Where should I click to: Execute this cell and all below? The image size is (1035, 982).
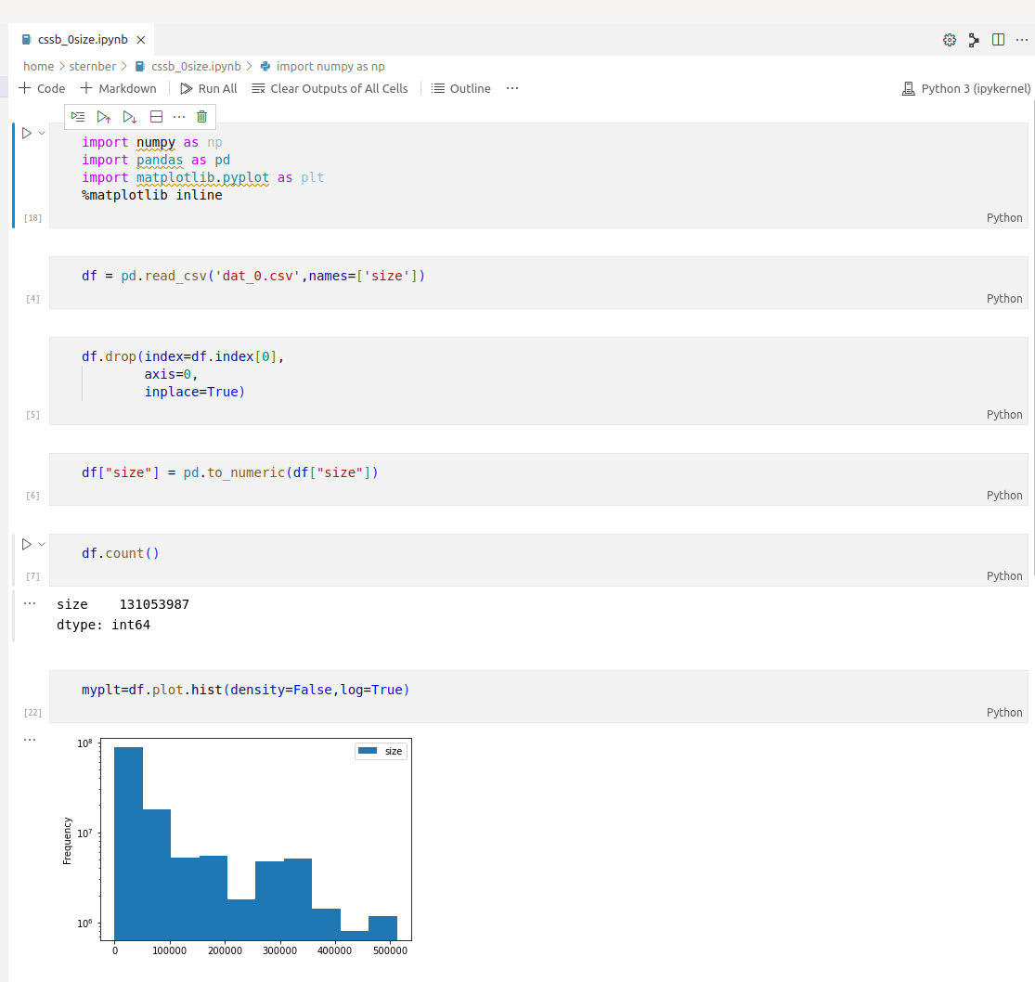(130, 117)
